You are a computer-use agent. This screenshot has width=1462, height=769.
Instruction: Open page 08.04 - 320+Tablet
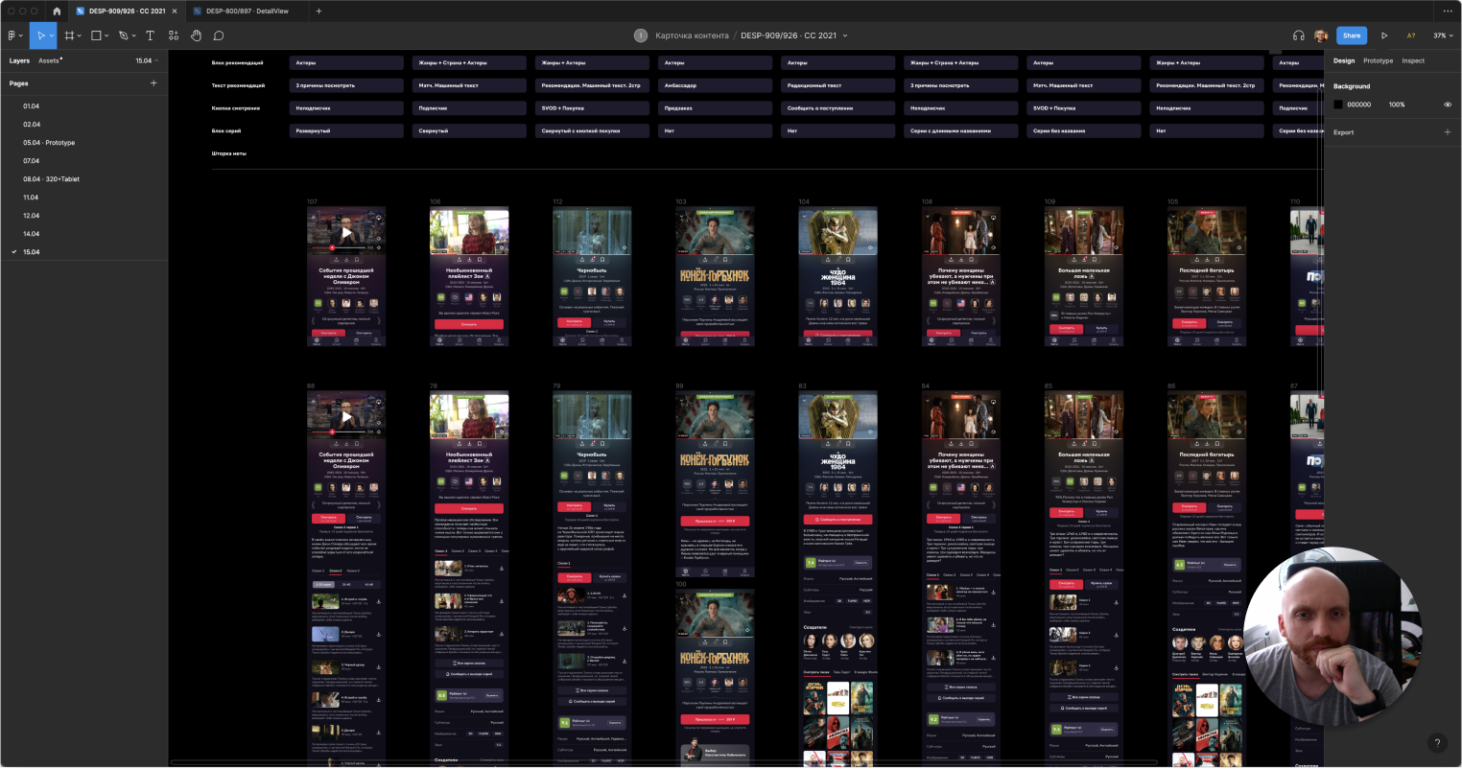tap(52, 179)
